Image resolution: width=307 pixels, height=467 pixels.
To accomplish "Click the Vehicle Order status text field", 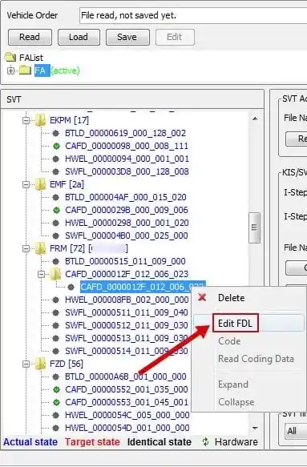I will pyautogui.click(x=193, y=15).
